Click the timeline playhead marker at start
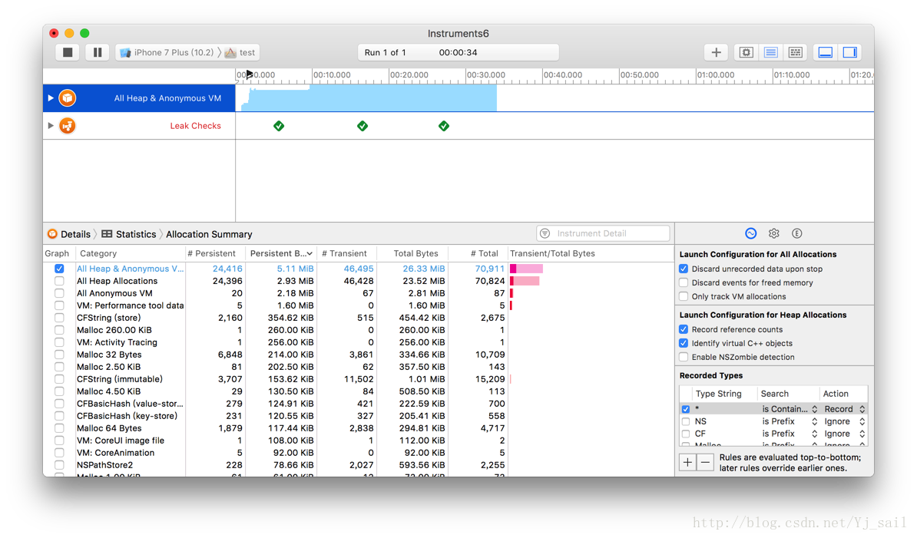917x538 pixels. 249,74
